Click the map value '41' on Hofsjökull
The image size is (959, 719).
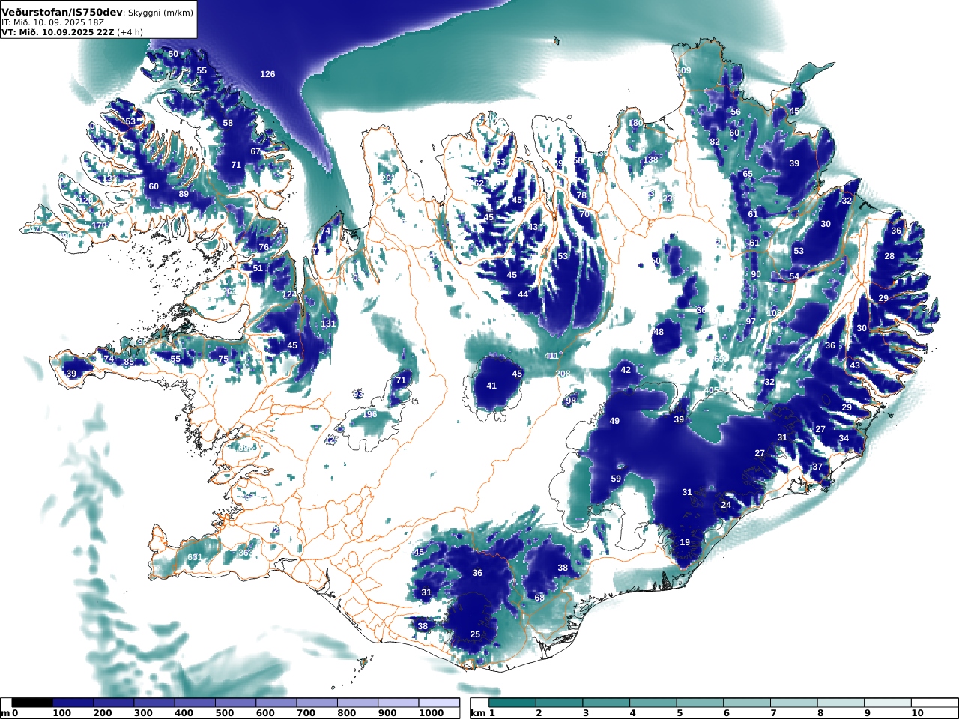coord(491,386)
